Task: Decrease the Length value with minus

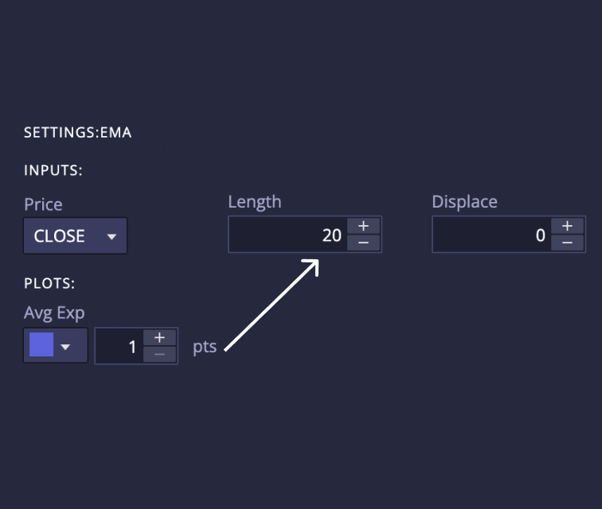Action: pyautogui.click(x=363, y=243)
